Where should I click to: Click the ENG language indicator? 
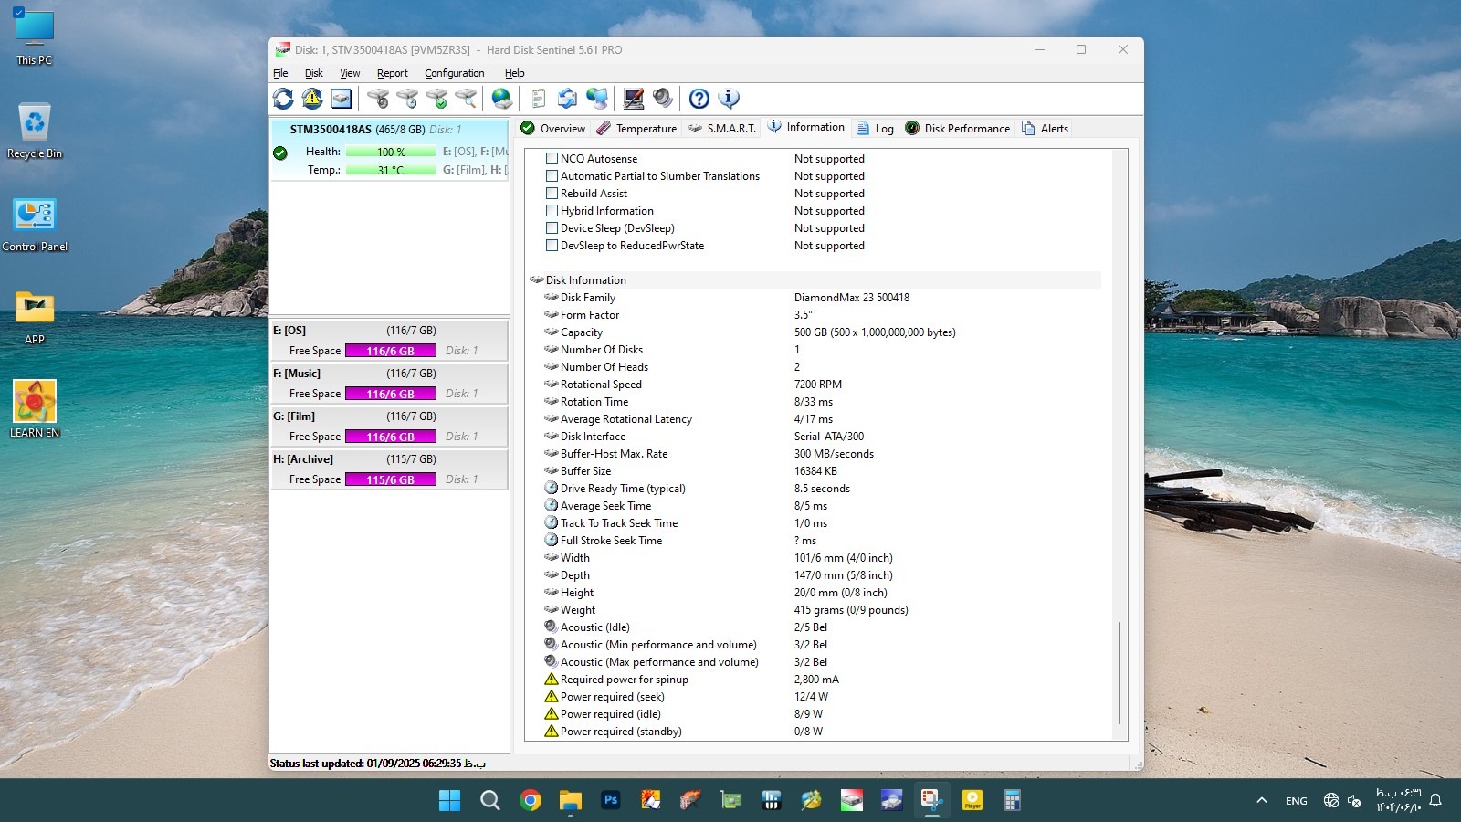pos(1296,801)
